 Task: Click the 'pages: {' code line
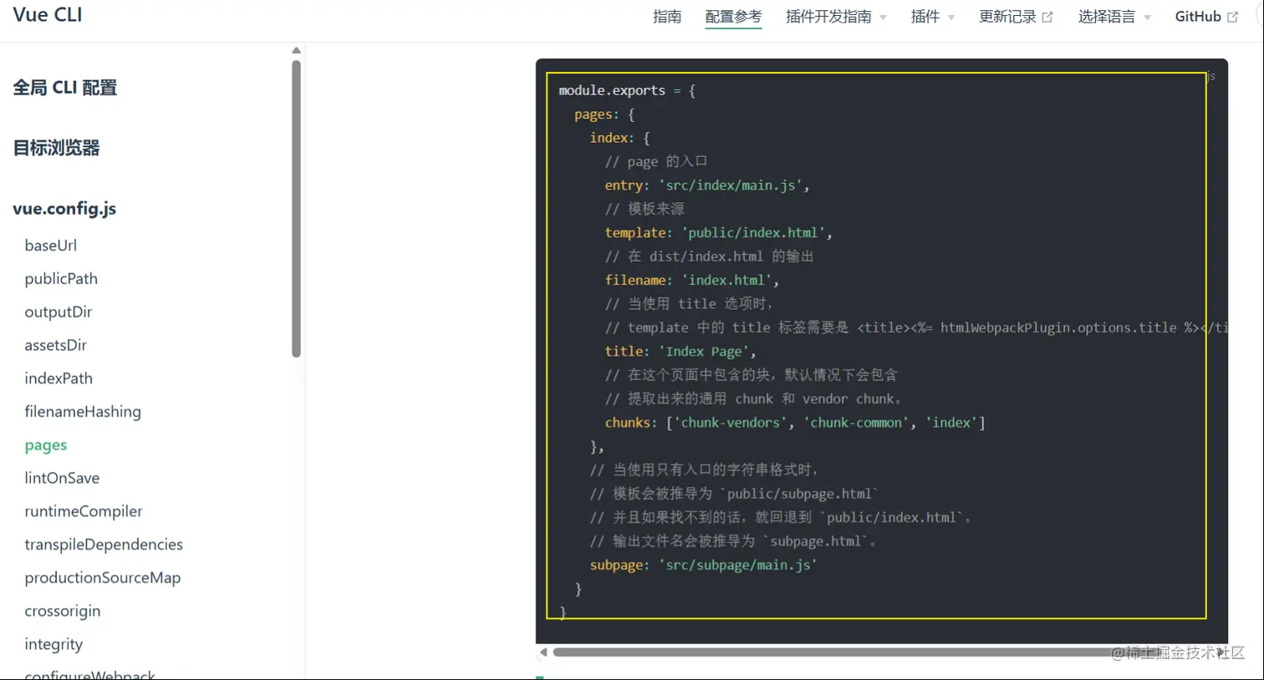pos(604,114)
